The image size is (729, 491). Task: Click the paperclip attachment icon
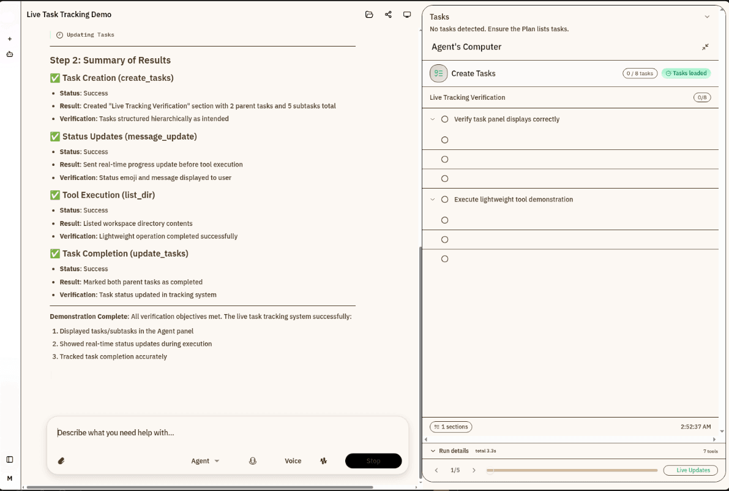(61, 461)
